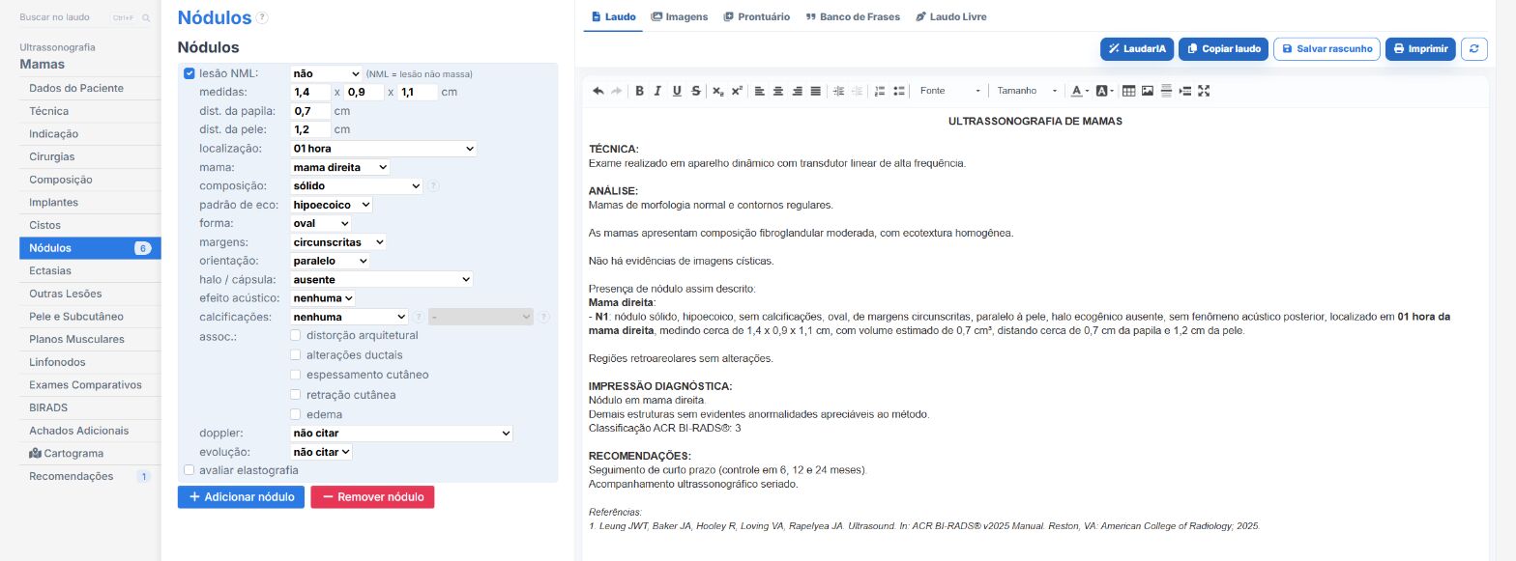Apply italic formatting in editor toolbar
This screenshot has height=561, width=1516.
point(657,91)
